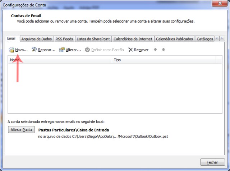Sort accounts by Nome column header

(x=59, y=60)
